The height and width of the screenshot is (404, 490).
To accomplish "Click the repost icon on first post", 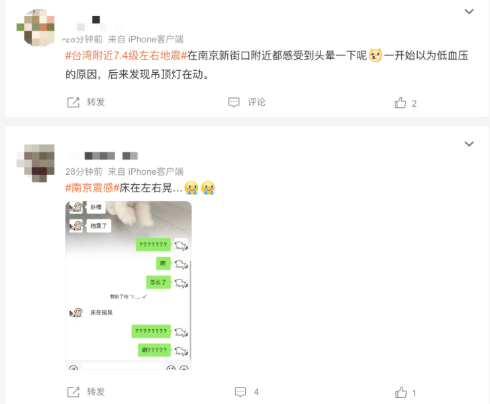I will pyautogui.click(x=73, y=102).
